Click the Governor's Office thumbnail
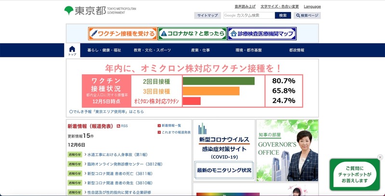The width and height of the screenshot is (385, 196). pos(287,150)
